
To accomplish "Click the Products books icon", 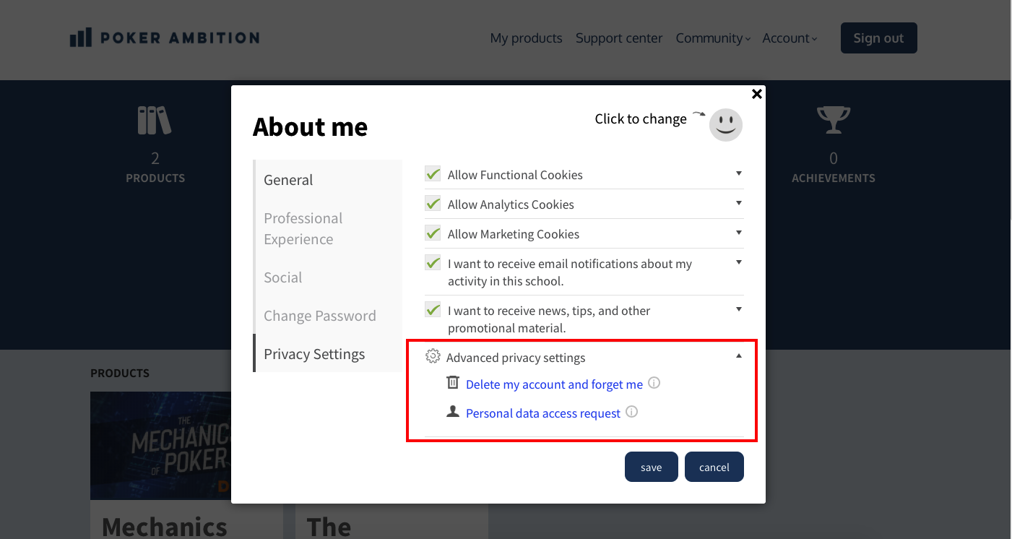I will 155,121.
